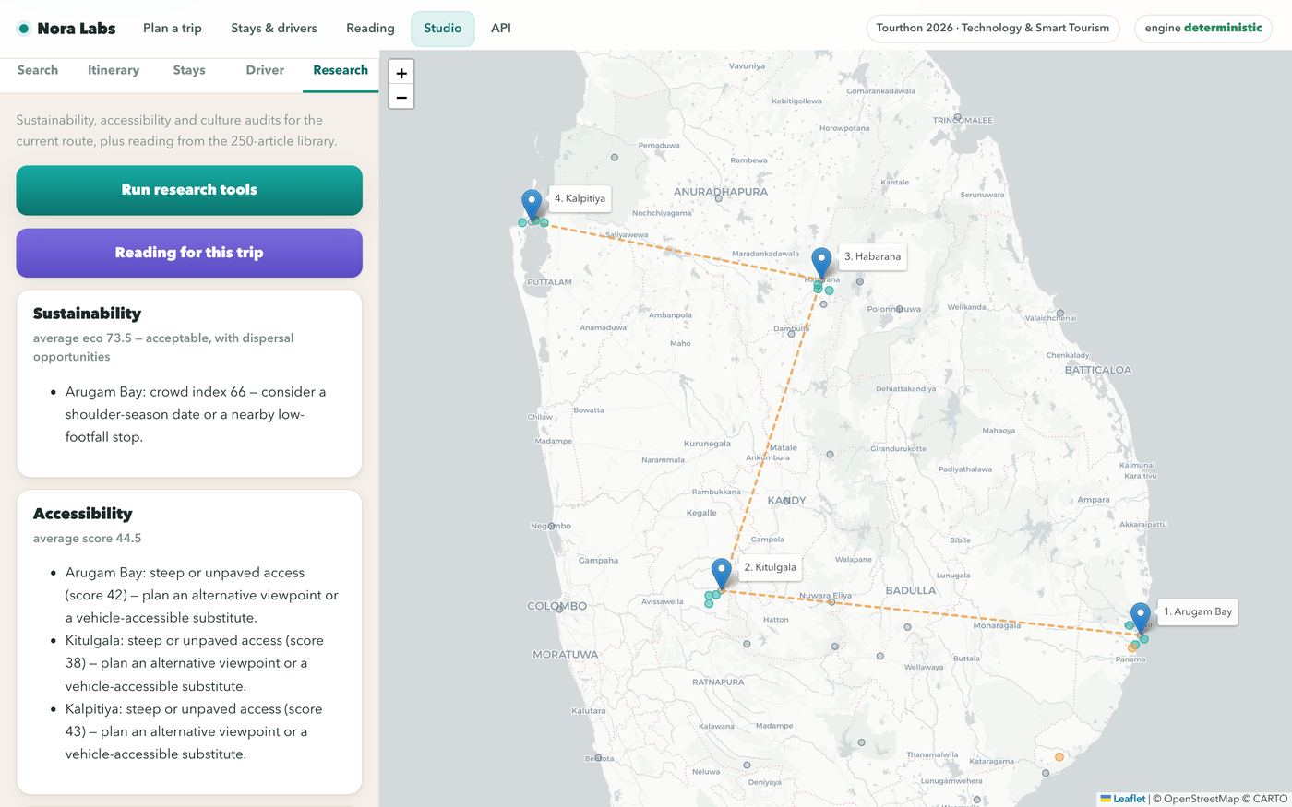Click the '2. Kitulgala' map label
Screen dimensions: 1292x807
click(770, 567)
